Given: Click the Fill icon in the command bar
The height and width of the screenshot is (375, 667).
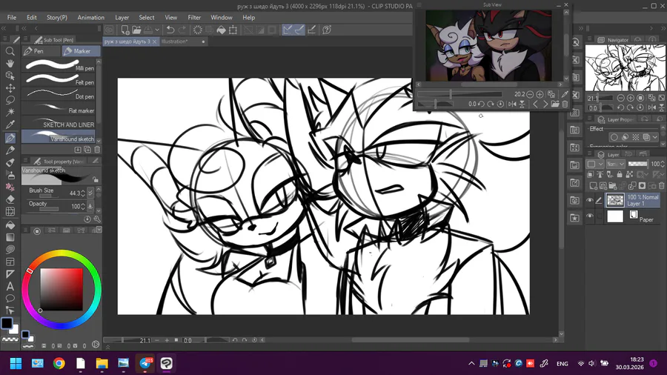Looking at the screenshot, I should click(x=221, y=30).
